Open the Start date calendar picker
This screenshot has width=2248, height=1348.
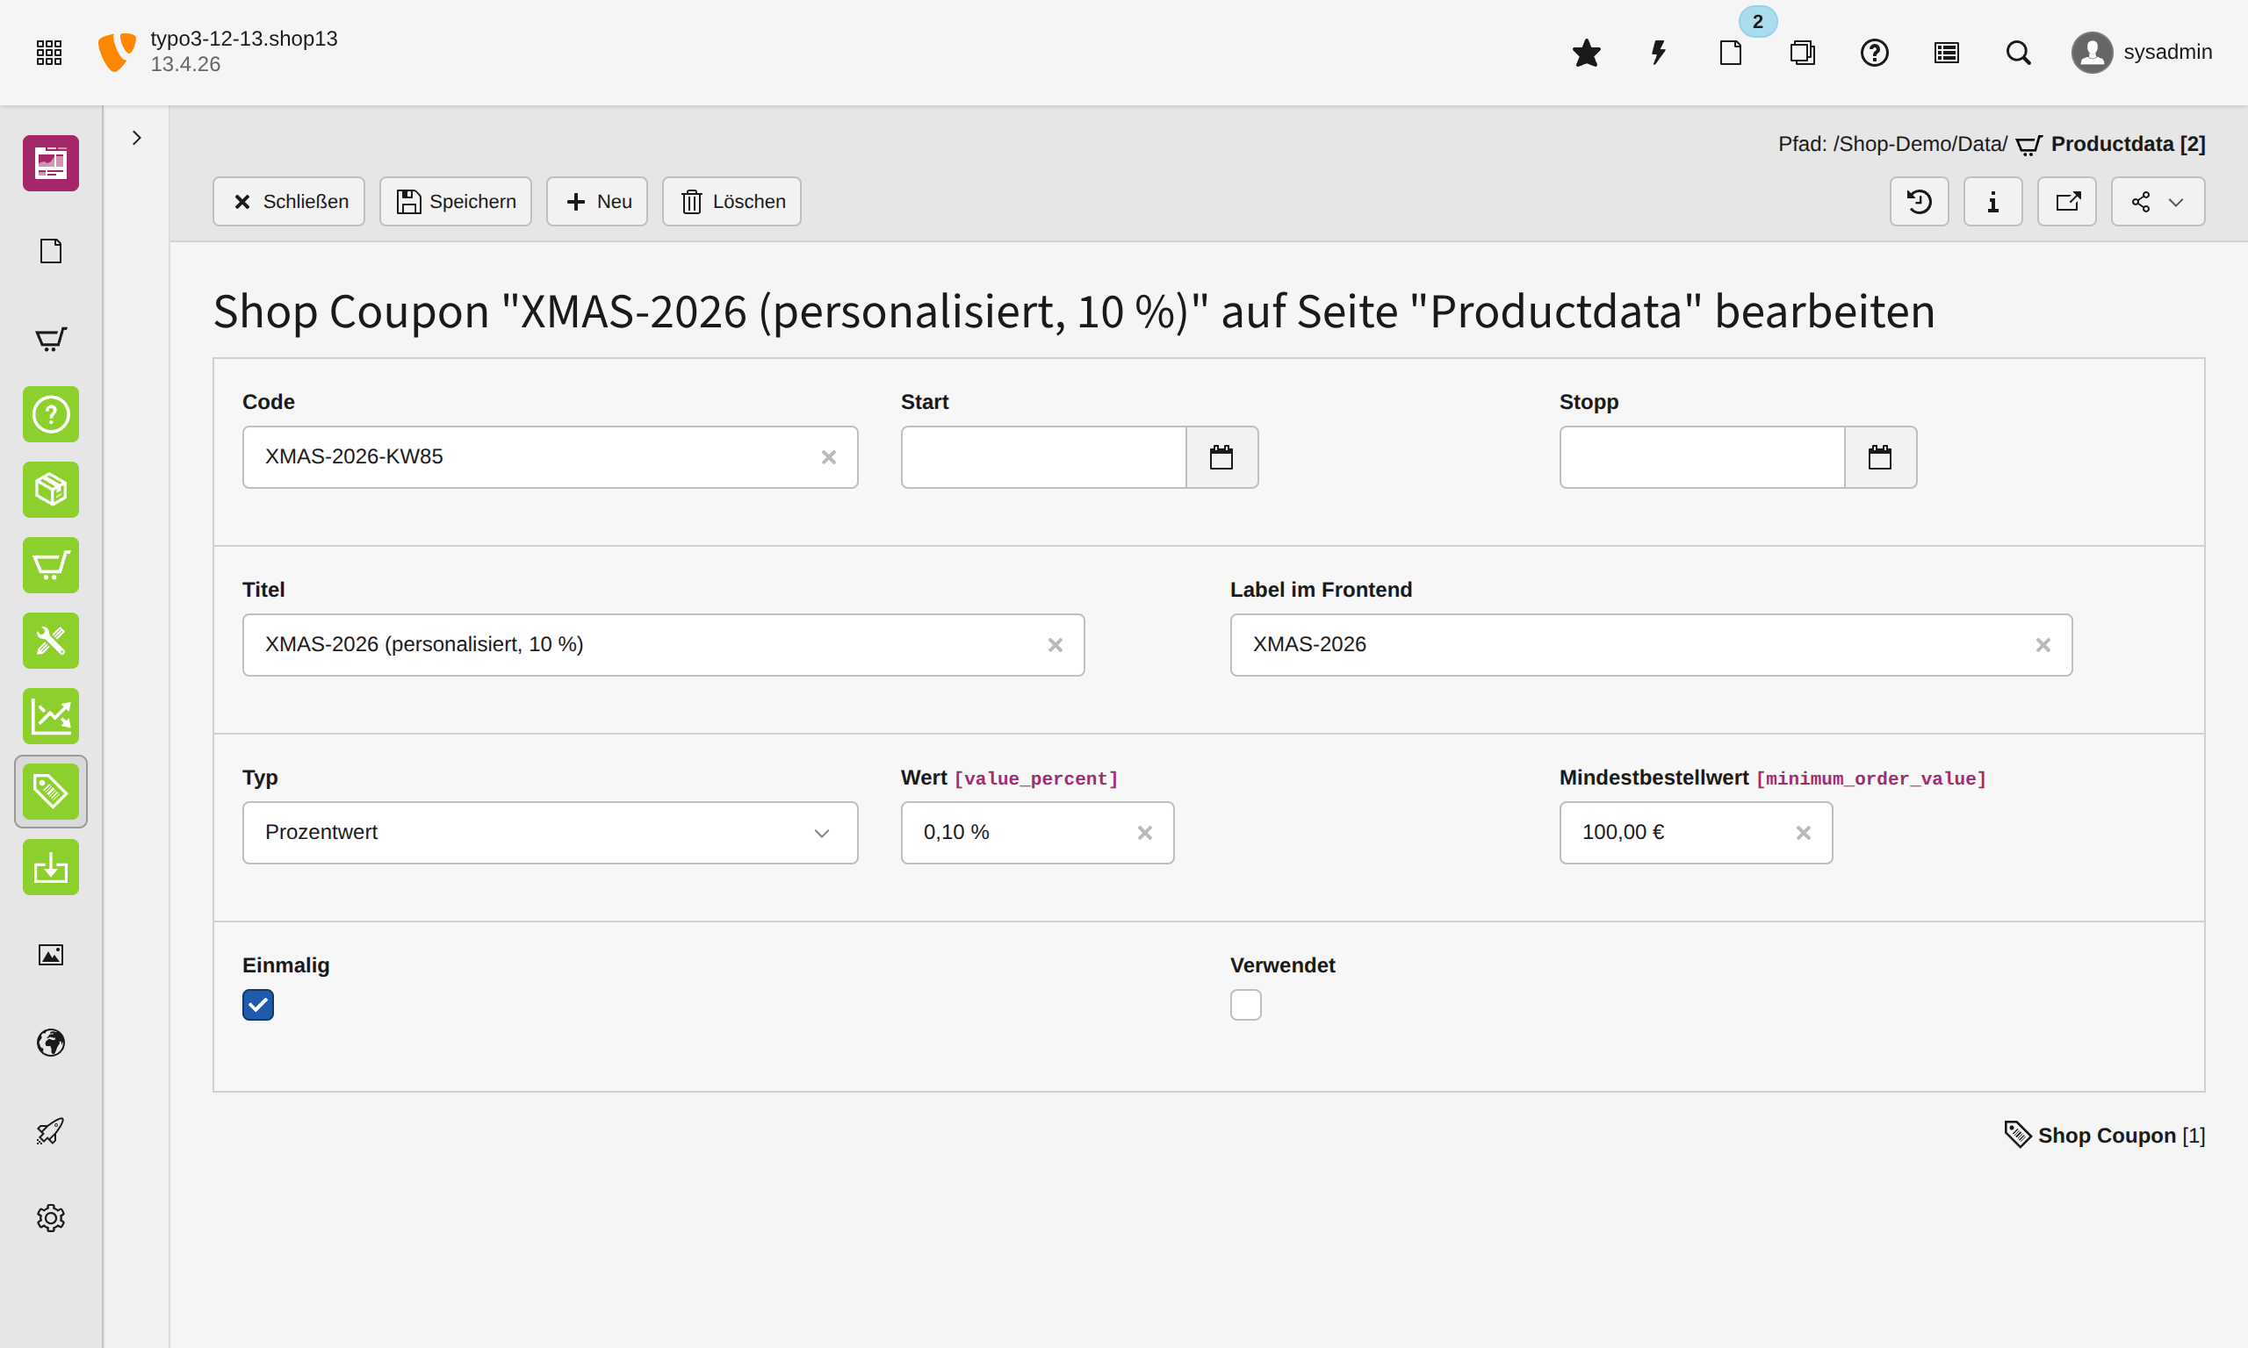coord(1221,457)
